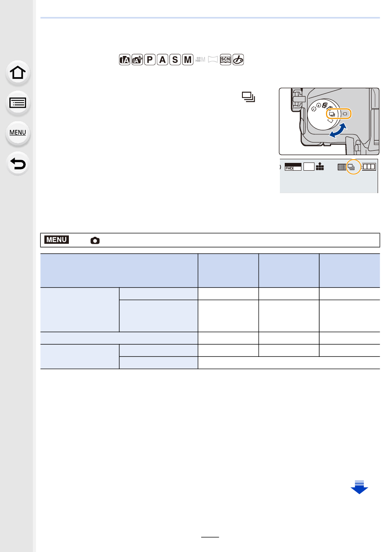Click the back arrow return icon
Image resolution: width=387 pixels, height=552 pixels.
(x=18, y=164)
